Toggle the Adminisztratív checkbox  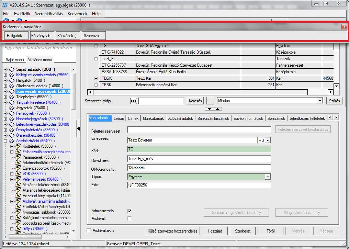(x=130, y=211)
